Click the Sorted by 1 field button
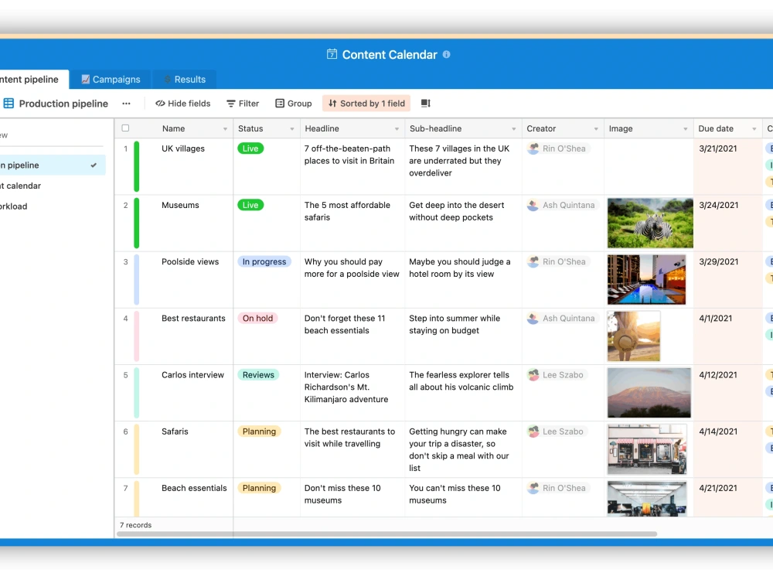This screenshot has height=580, width=773. click(366, 104)
